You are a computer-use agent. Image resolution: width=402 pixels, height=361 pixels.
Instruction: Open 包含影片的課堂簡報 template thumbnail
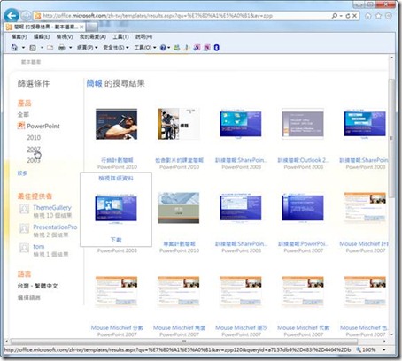(x=179, y=124)
